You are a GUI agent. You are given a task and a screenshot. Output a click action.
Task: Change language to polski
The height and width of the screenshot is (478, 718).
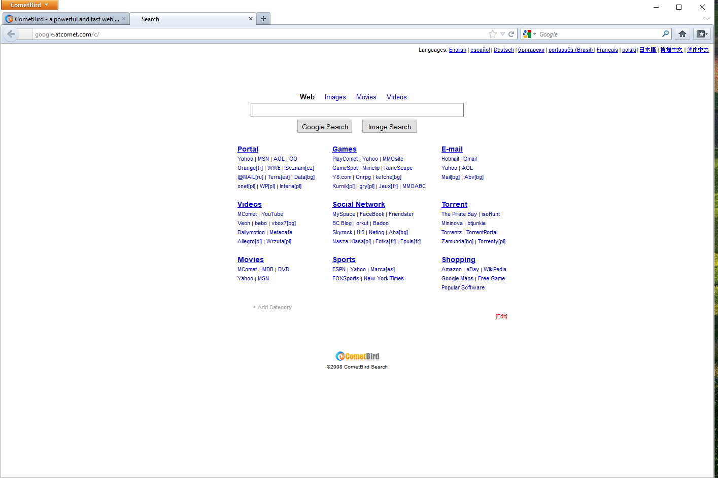pos(629,50)
